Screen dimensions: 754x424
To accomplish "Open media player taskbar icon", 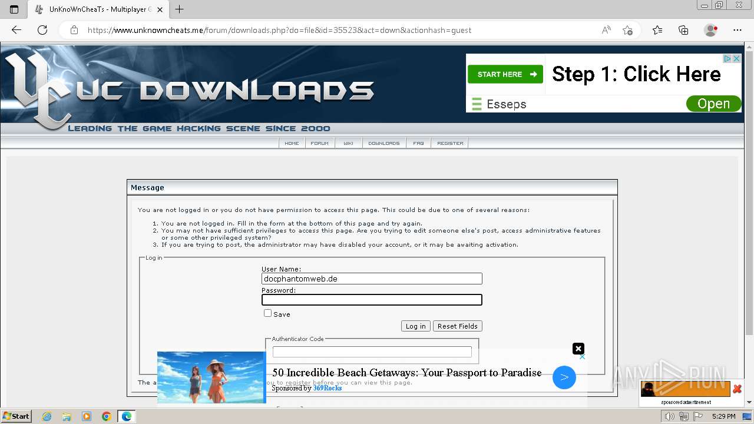I will coord(87,416).
